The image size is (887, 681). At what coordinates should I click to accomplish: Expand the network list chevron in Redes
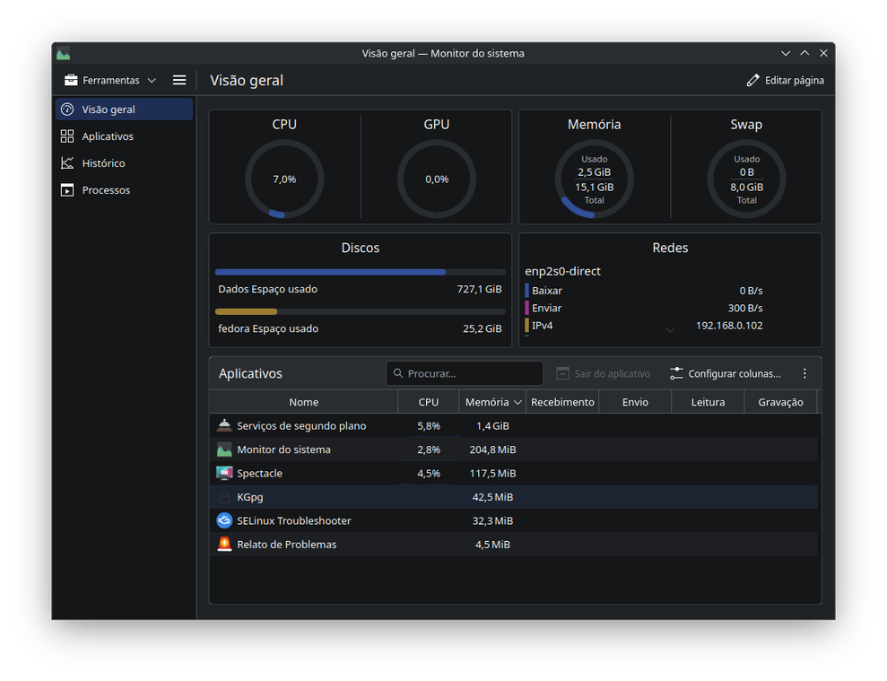[670, 330]
